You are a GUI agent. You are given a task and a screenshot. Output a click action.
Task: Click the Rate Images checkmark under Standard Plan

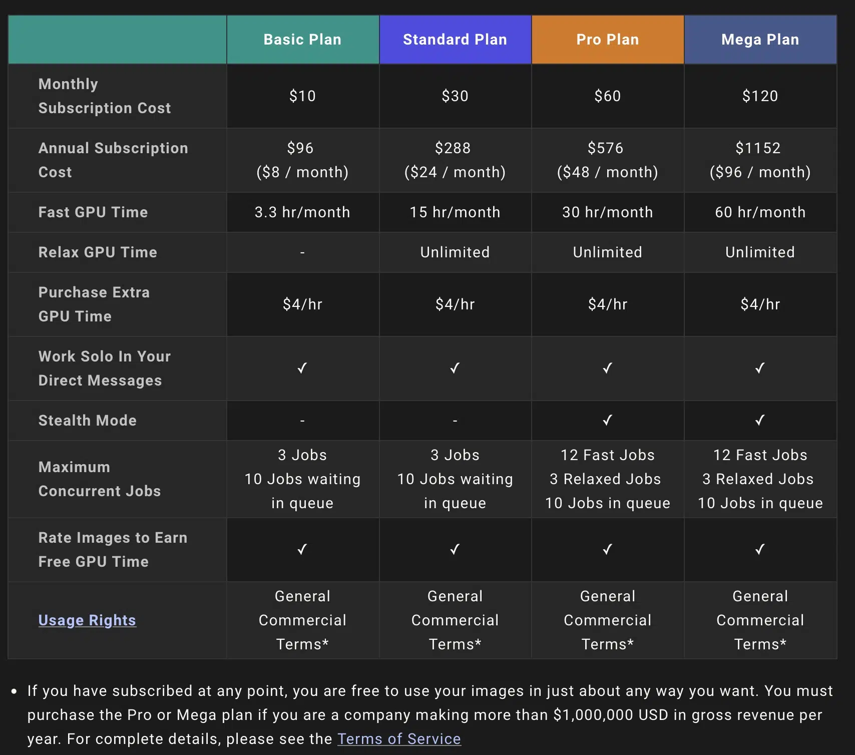(x=455, y=549)
